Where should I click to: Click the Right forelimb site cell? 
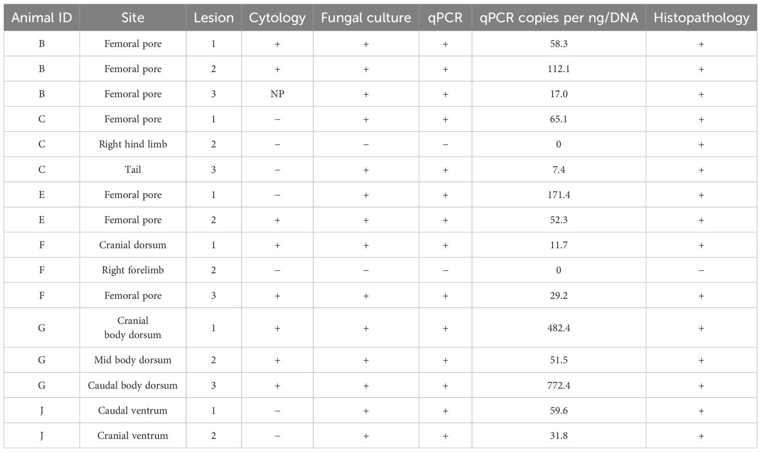click(133, 270)
